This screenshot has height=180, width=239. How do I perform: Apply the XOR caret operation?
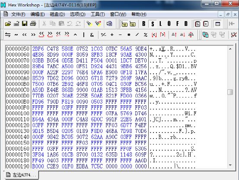(x=75, y=35)
